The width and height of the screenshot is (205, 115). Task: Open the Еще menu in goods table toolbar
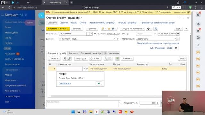[182, 59]
